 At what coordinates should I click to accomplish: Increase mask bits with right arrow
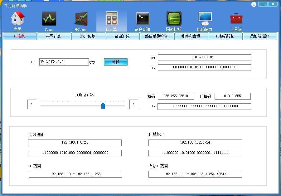pyautogui.click(x=133, y=104)
